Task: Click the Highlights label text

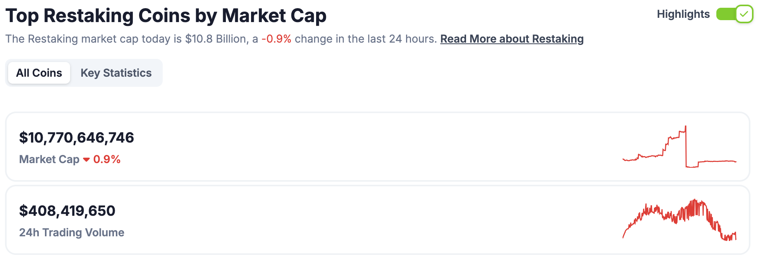Action: [683, 14]
